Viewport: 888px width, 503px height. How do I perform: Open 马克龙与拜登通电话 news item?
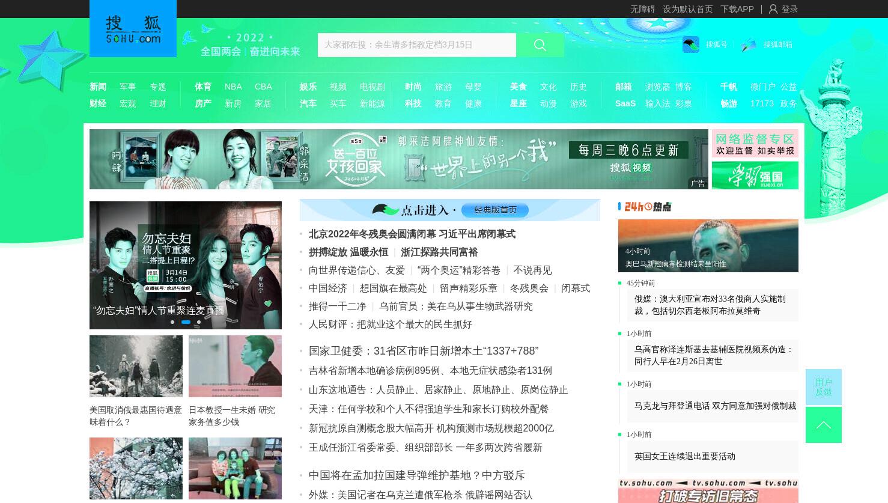(x=713, y=406)
